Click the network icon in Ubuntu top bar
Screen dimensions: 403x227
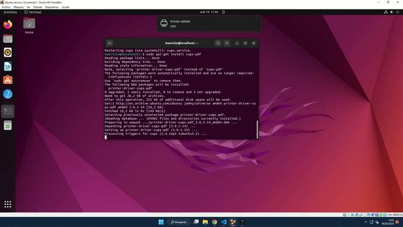coord(386,12)
